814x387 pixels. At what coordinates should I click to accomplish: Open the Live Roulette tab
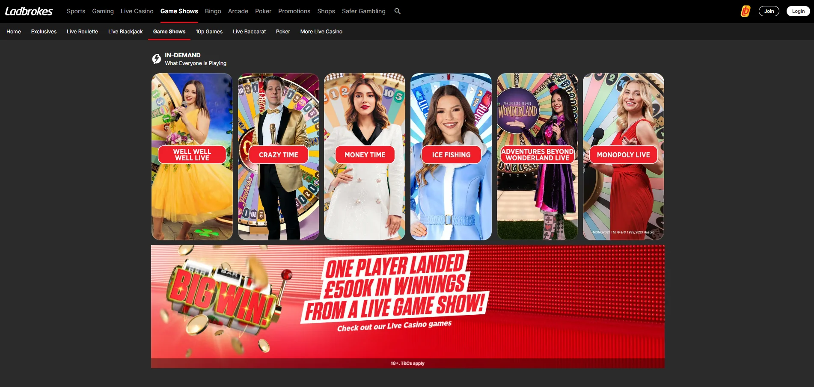coord(82,32)
